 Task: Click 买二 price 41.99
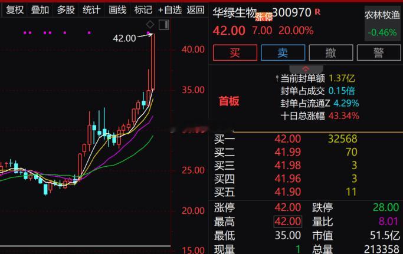pos(287,152)
